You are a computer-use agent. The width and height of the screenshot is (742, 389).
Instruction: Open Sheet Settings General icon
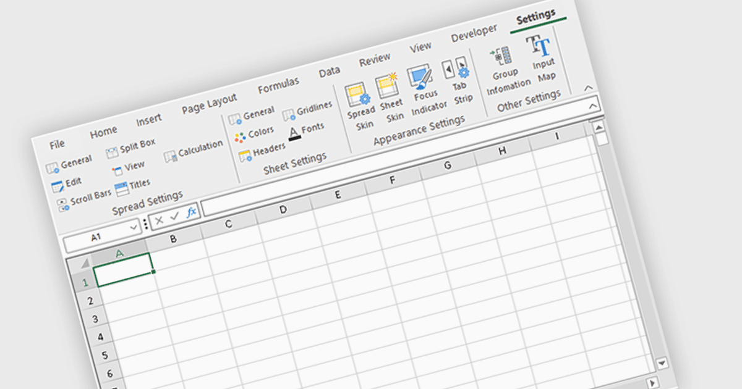click(x=234, y=118)
